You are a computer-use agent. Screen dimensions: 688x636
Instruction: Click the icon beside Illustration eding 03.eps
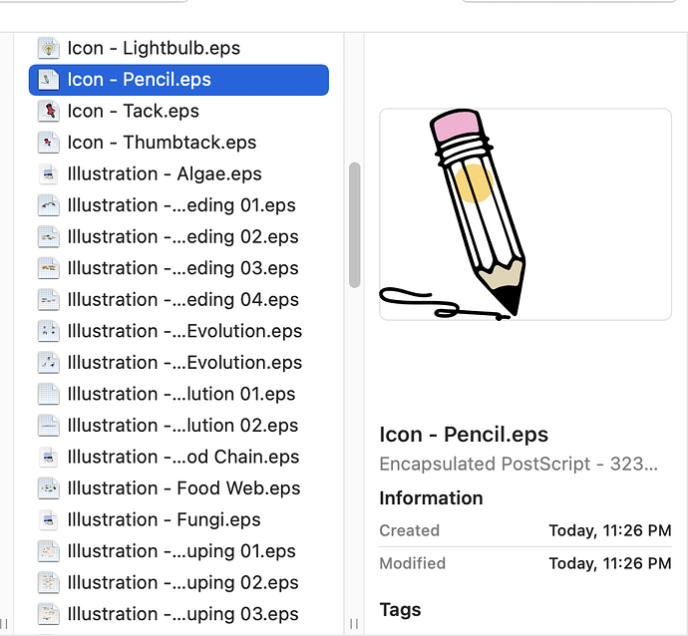[x=48, y=268]
